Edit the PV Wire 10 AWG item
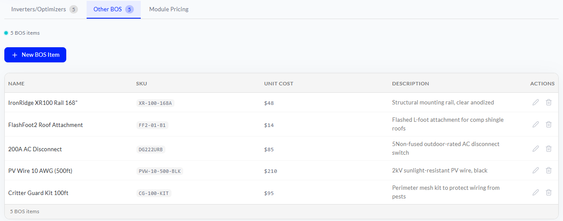 [536, 170]
